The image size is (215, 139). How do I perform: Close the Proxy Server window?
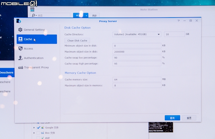[x=197, y=21]
